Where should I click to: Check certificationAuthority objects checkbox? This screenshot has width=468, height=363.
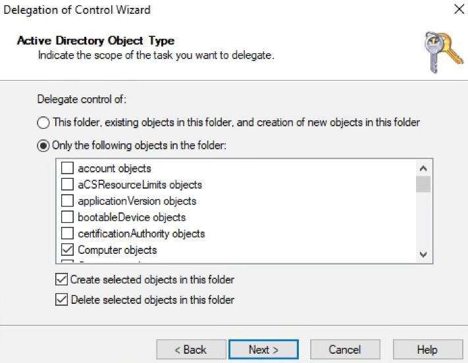pos(67,233)
